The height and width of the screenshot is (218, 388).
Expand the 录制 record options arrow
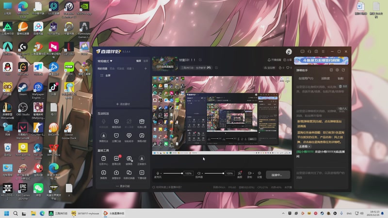(253, 173)
